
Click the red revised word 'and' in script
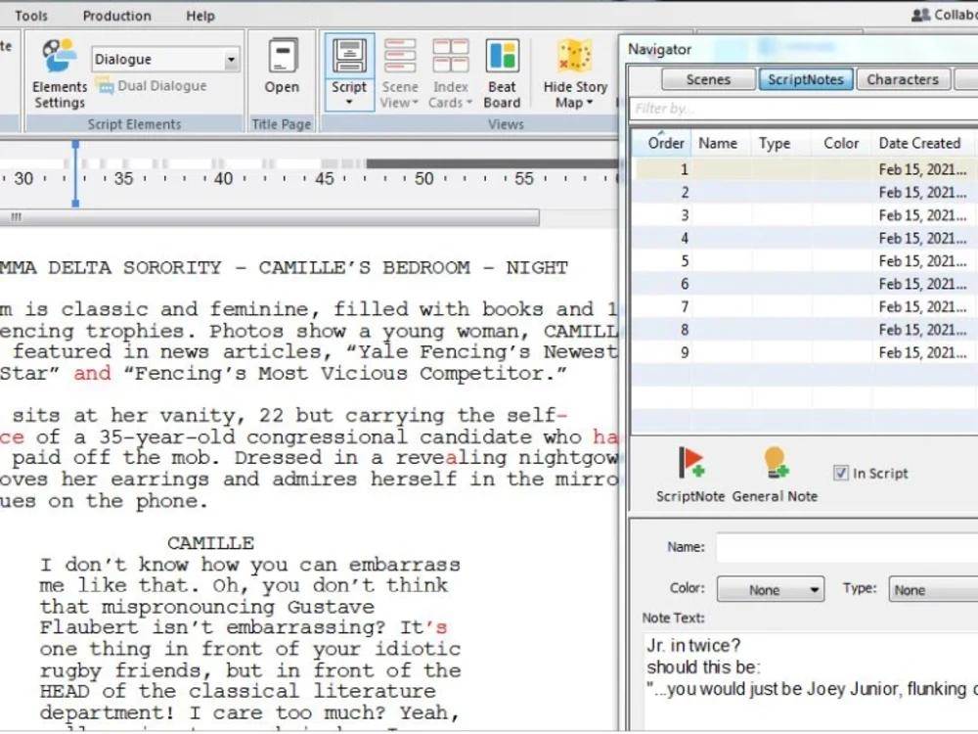coord(92,373)
